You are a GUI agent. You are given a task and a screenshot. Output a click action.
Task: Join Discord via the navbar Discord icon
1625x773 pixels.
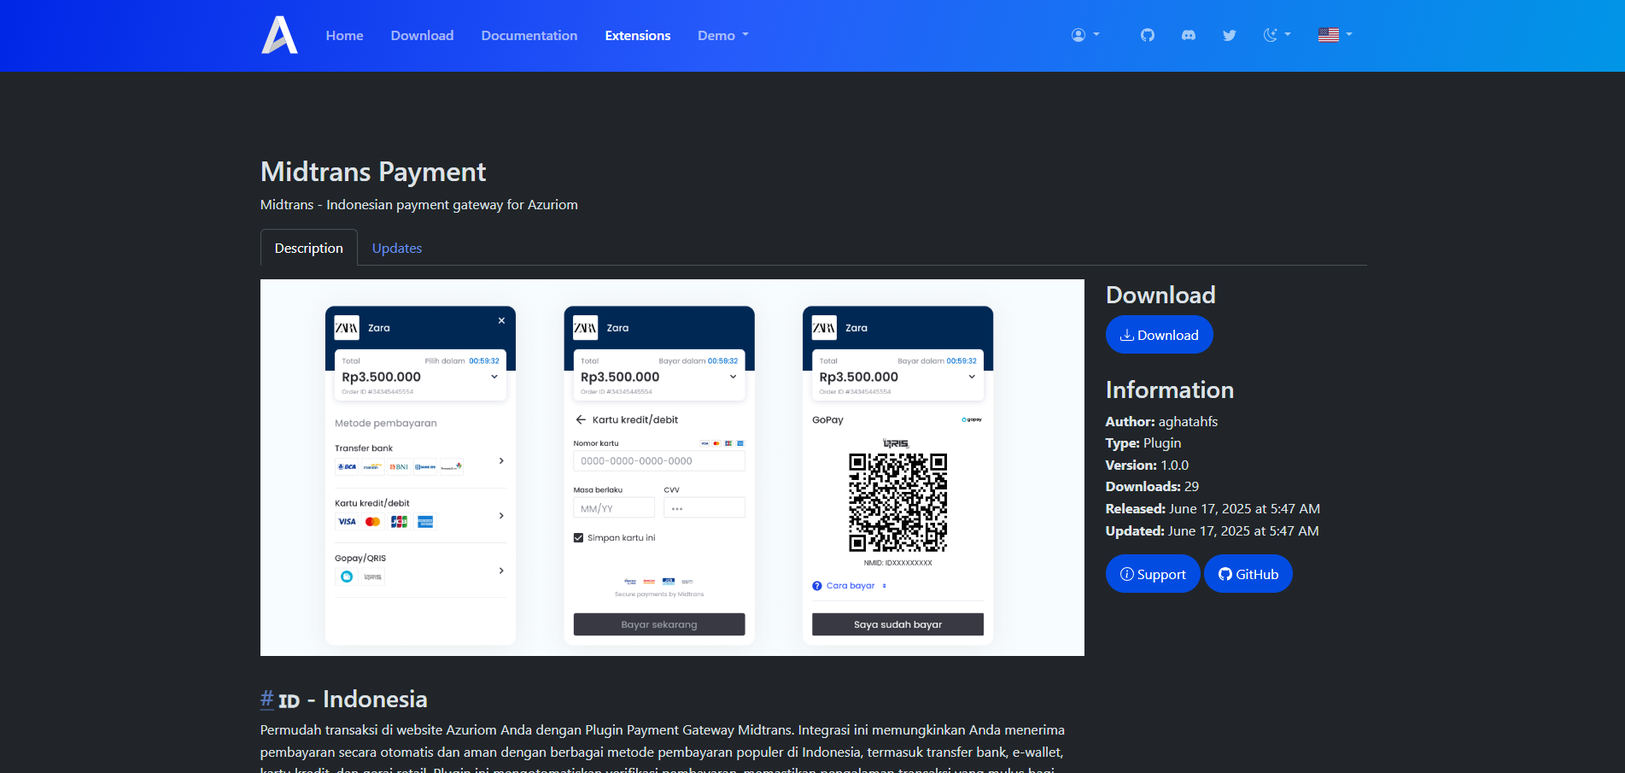(1188, 35)
